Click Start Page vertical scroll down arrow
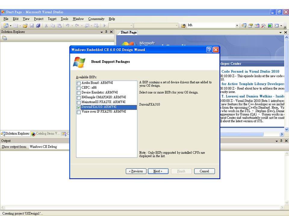Image resolution: width=289 pixels, height=216 pixels. [286, 129]
